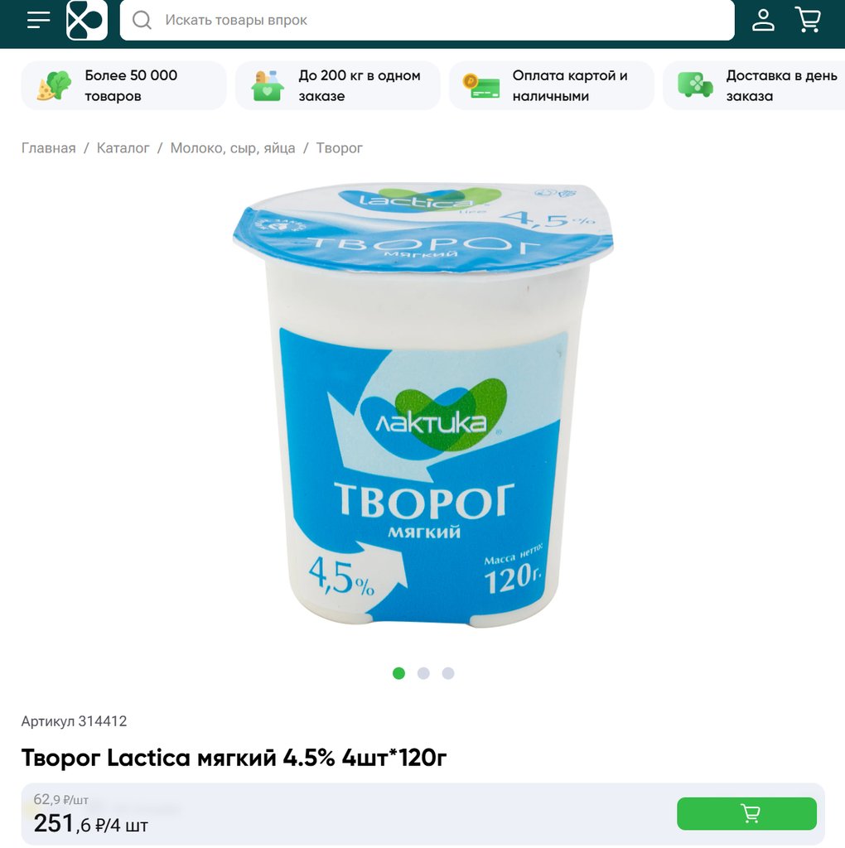Open 'Молоко, сыр, яйца' breadcrumb
Viewport: 845px width, 848px height.
(x=233, y=148)
